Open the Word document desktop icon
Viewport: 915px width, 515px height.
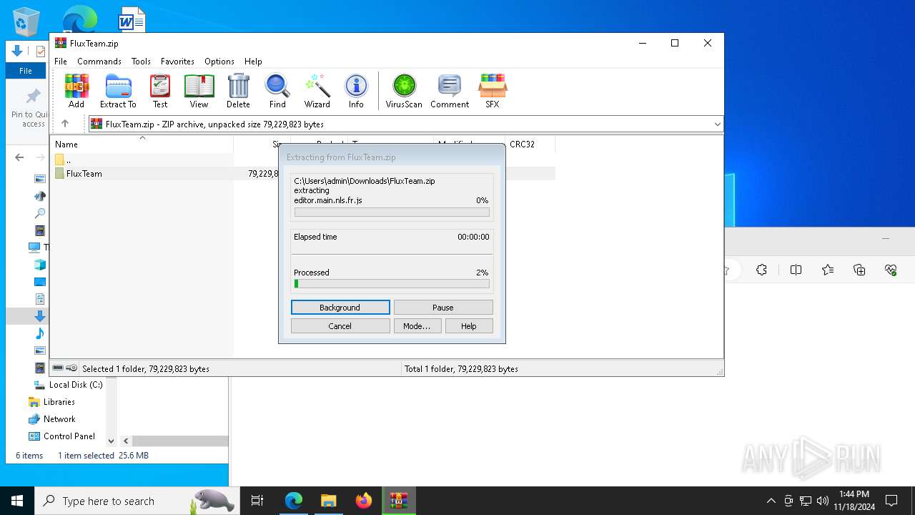click(131, 19)
